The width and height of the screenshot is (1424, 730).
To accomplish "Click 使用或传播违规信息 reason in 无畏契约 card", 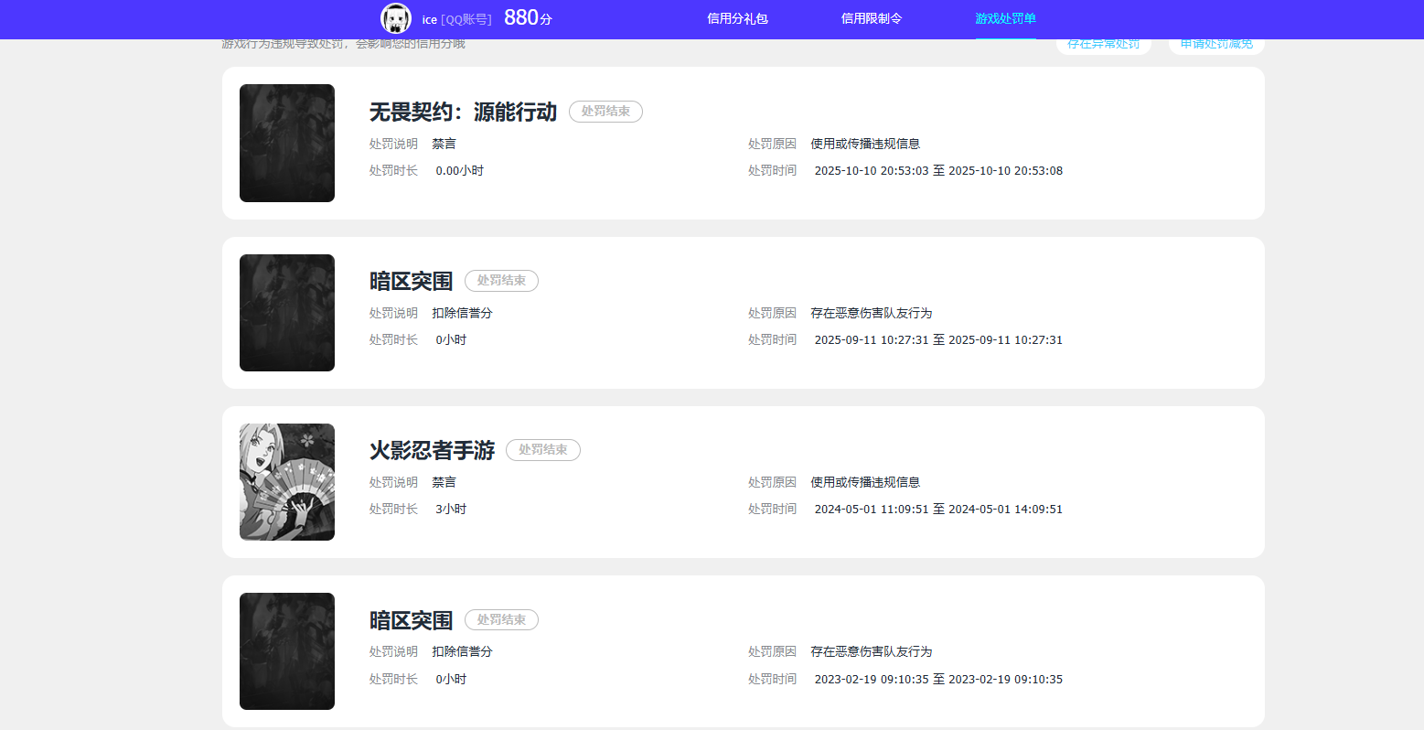I will [x=865, y=144].
